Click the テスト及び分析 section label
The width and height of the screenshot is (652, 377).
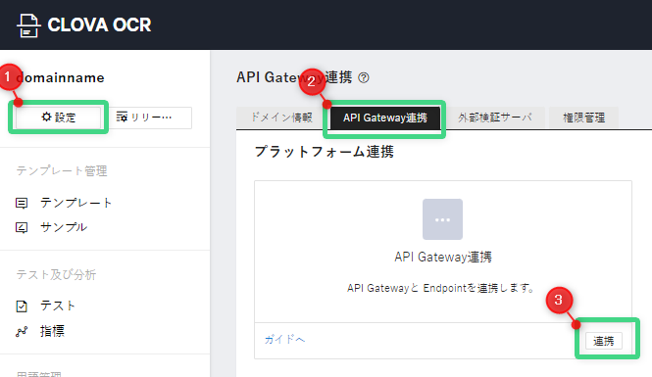click(x=56, y=274)
